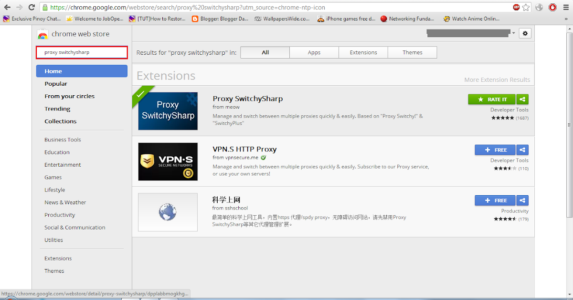Viewport: 573px width, 300px height.
Task: Add 科学上网 with its FREE button
Action: point(495,200)
